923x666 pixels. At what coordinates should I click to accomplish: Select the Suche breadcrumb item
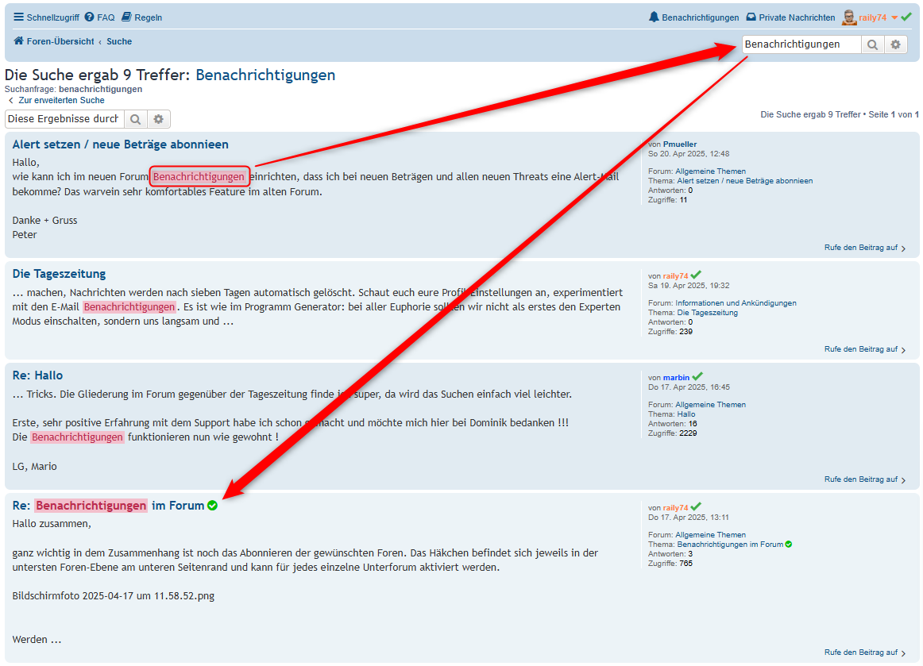pyautogui.click(x=119, y=41)
